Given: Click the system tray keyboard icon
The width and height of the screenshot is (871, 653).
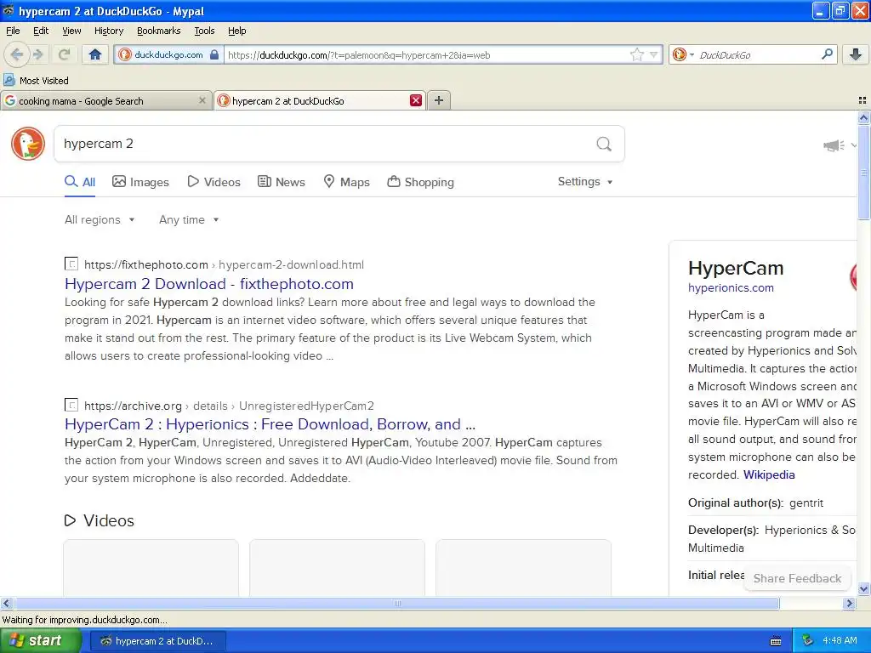Looking at the screenshot, I should click(776, 641).
